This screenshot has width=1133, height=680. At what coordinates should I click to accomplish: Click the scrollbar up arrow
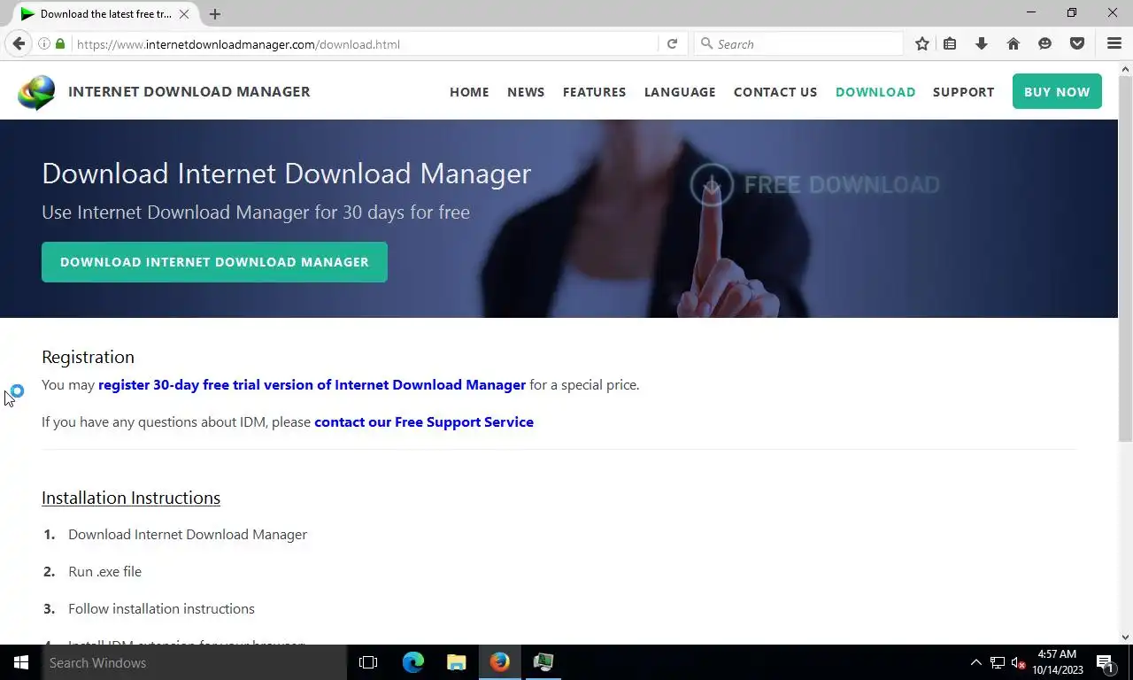pos(1126,68)
